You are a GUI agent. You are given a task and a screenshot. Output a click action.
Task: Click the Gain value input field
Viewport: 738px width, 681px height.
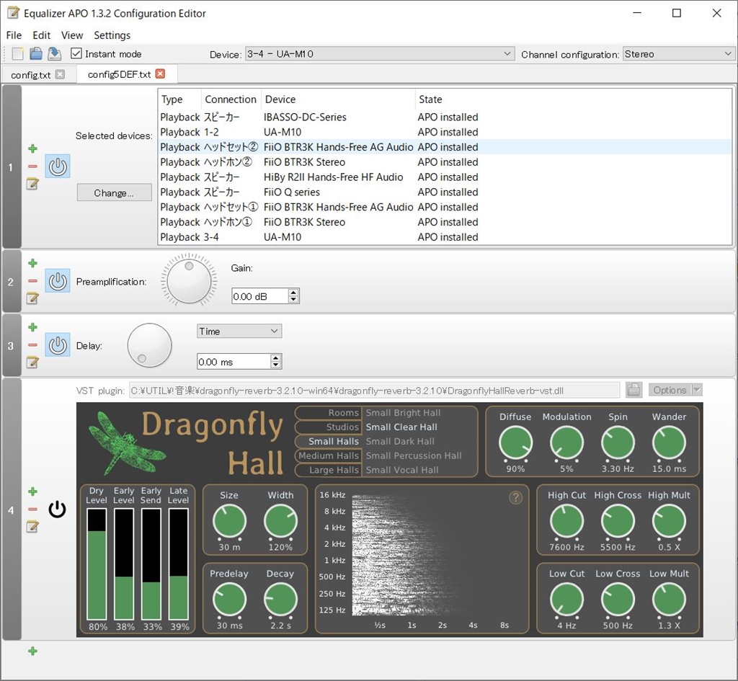260,296
